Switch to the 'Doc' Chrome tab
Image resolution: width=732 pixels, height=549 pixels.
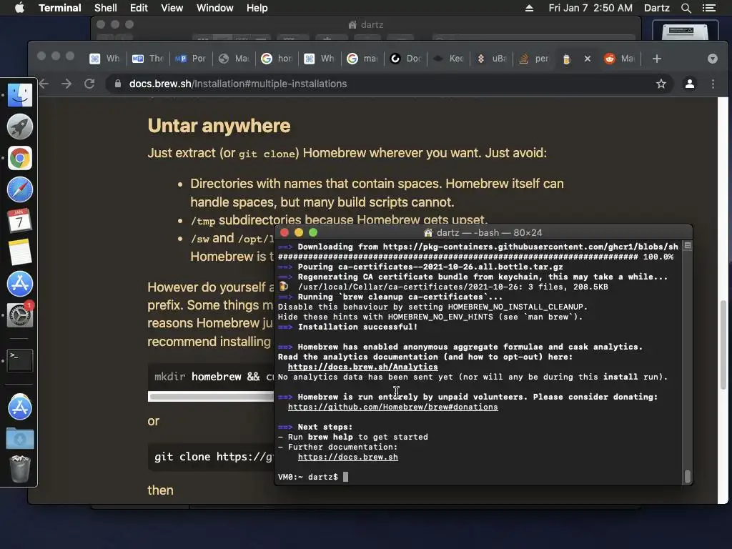(406, 59)
